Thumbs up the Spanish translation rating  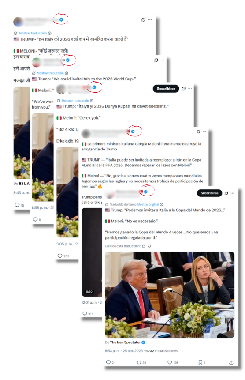pos(144,246)
